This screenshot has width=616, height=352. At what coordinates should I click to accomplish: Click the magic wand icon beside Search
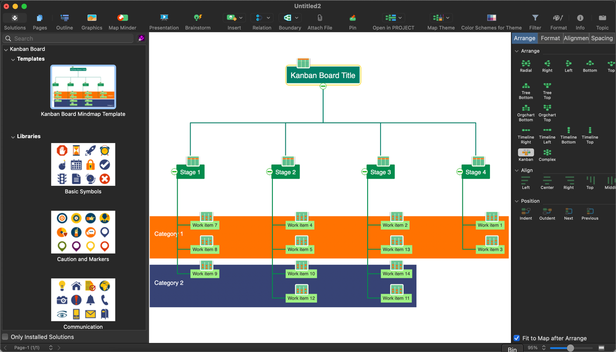point(141,38)
